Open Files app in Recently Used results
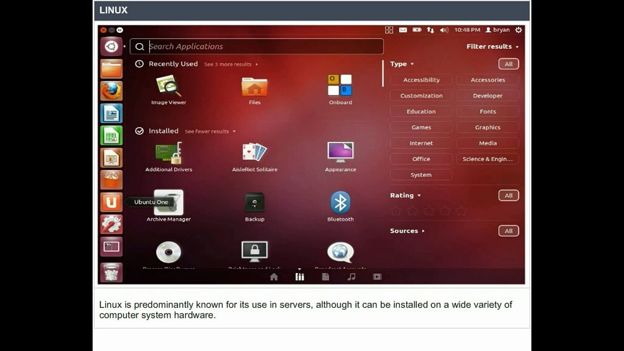 [254, 90]
